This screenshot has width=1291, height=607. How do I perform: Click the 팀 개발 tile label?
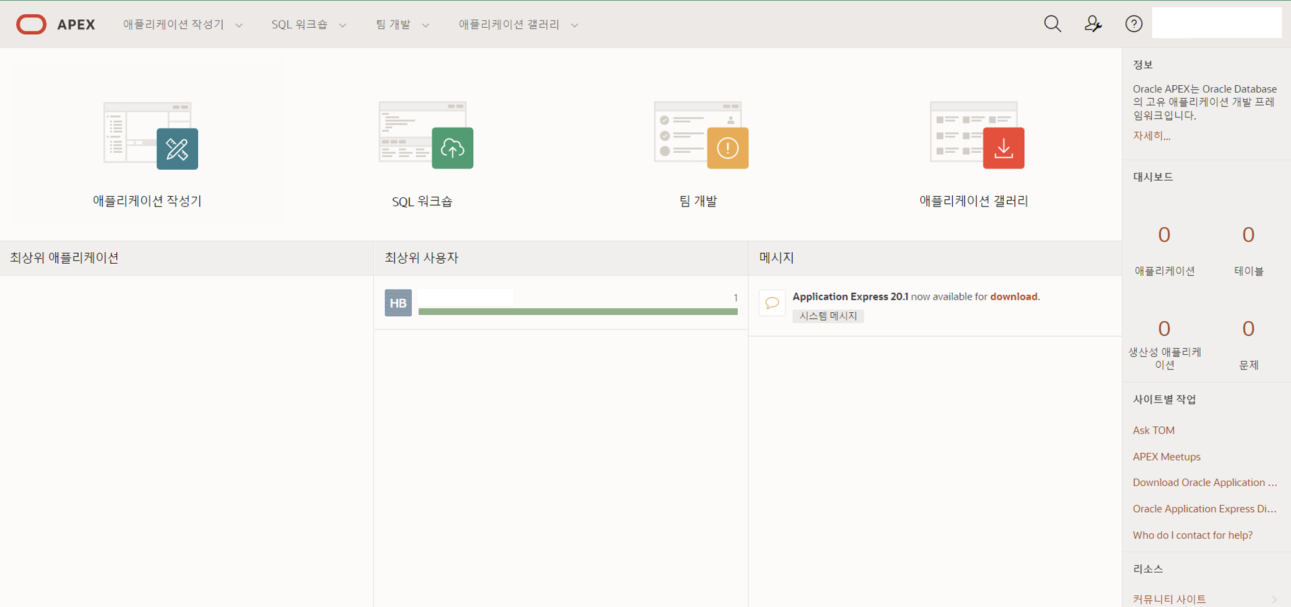pyautogui.click(x=698, y=201)
